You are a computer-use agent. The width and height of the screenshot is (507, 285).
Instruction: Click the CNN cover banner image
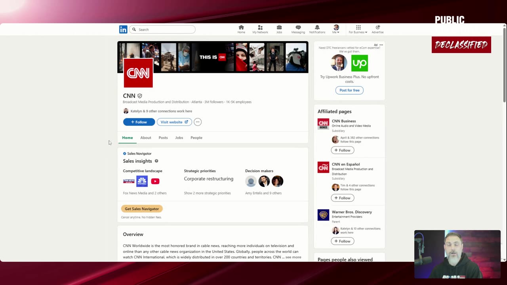click(x=213, y=57)
